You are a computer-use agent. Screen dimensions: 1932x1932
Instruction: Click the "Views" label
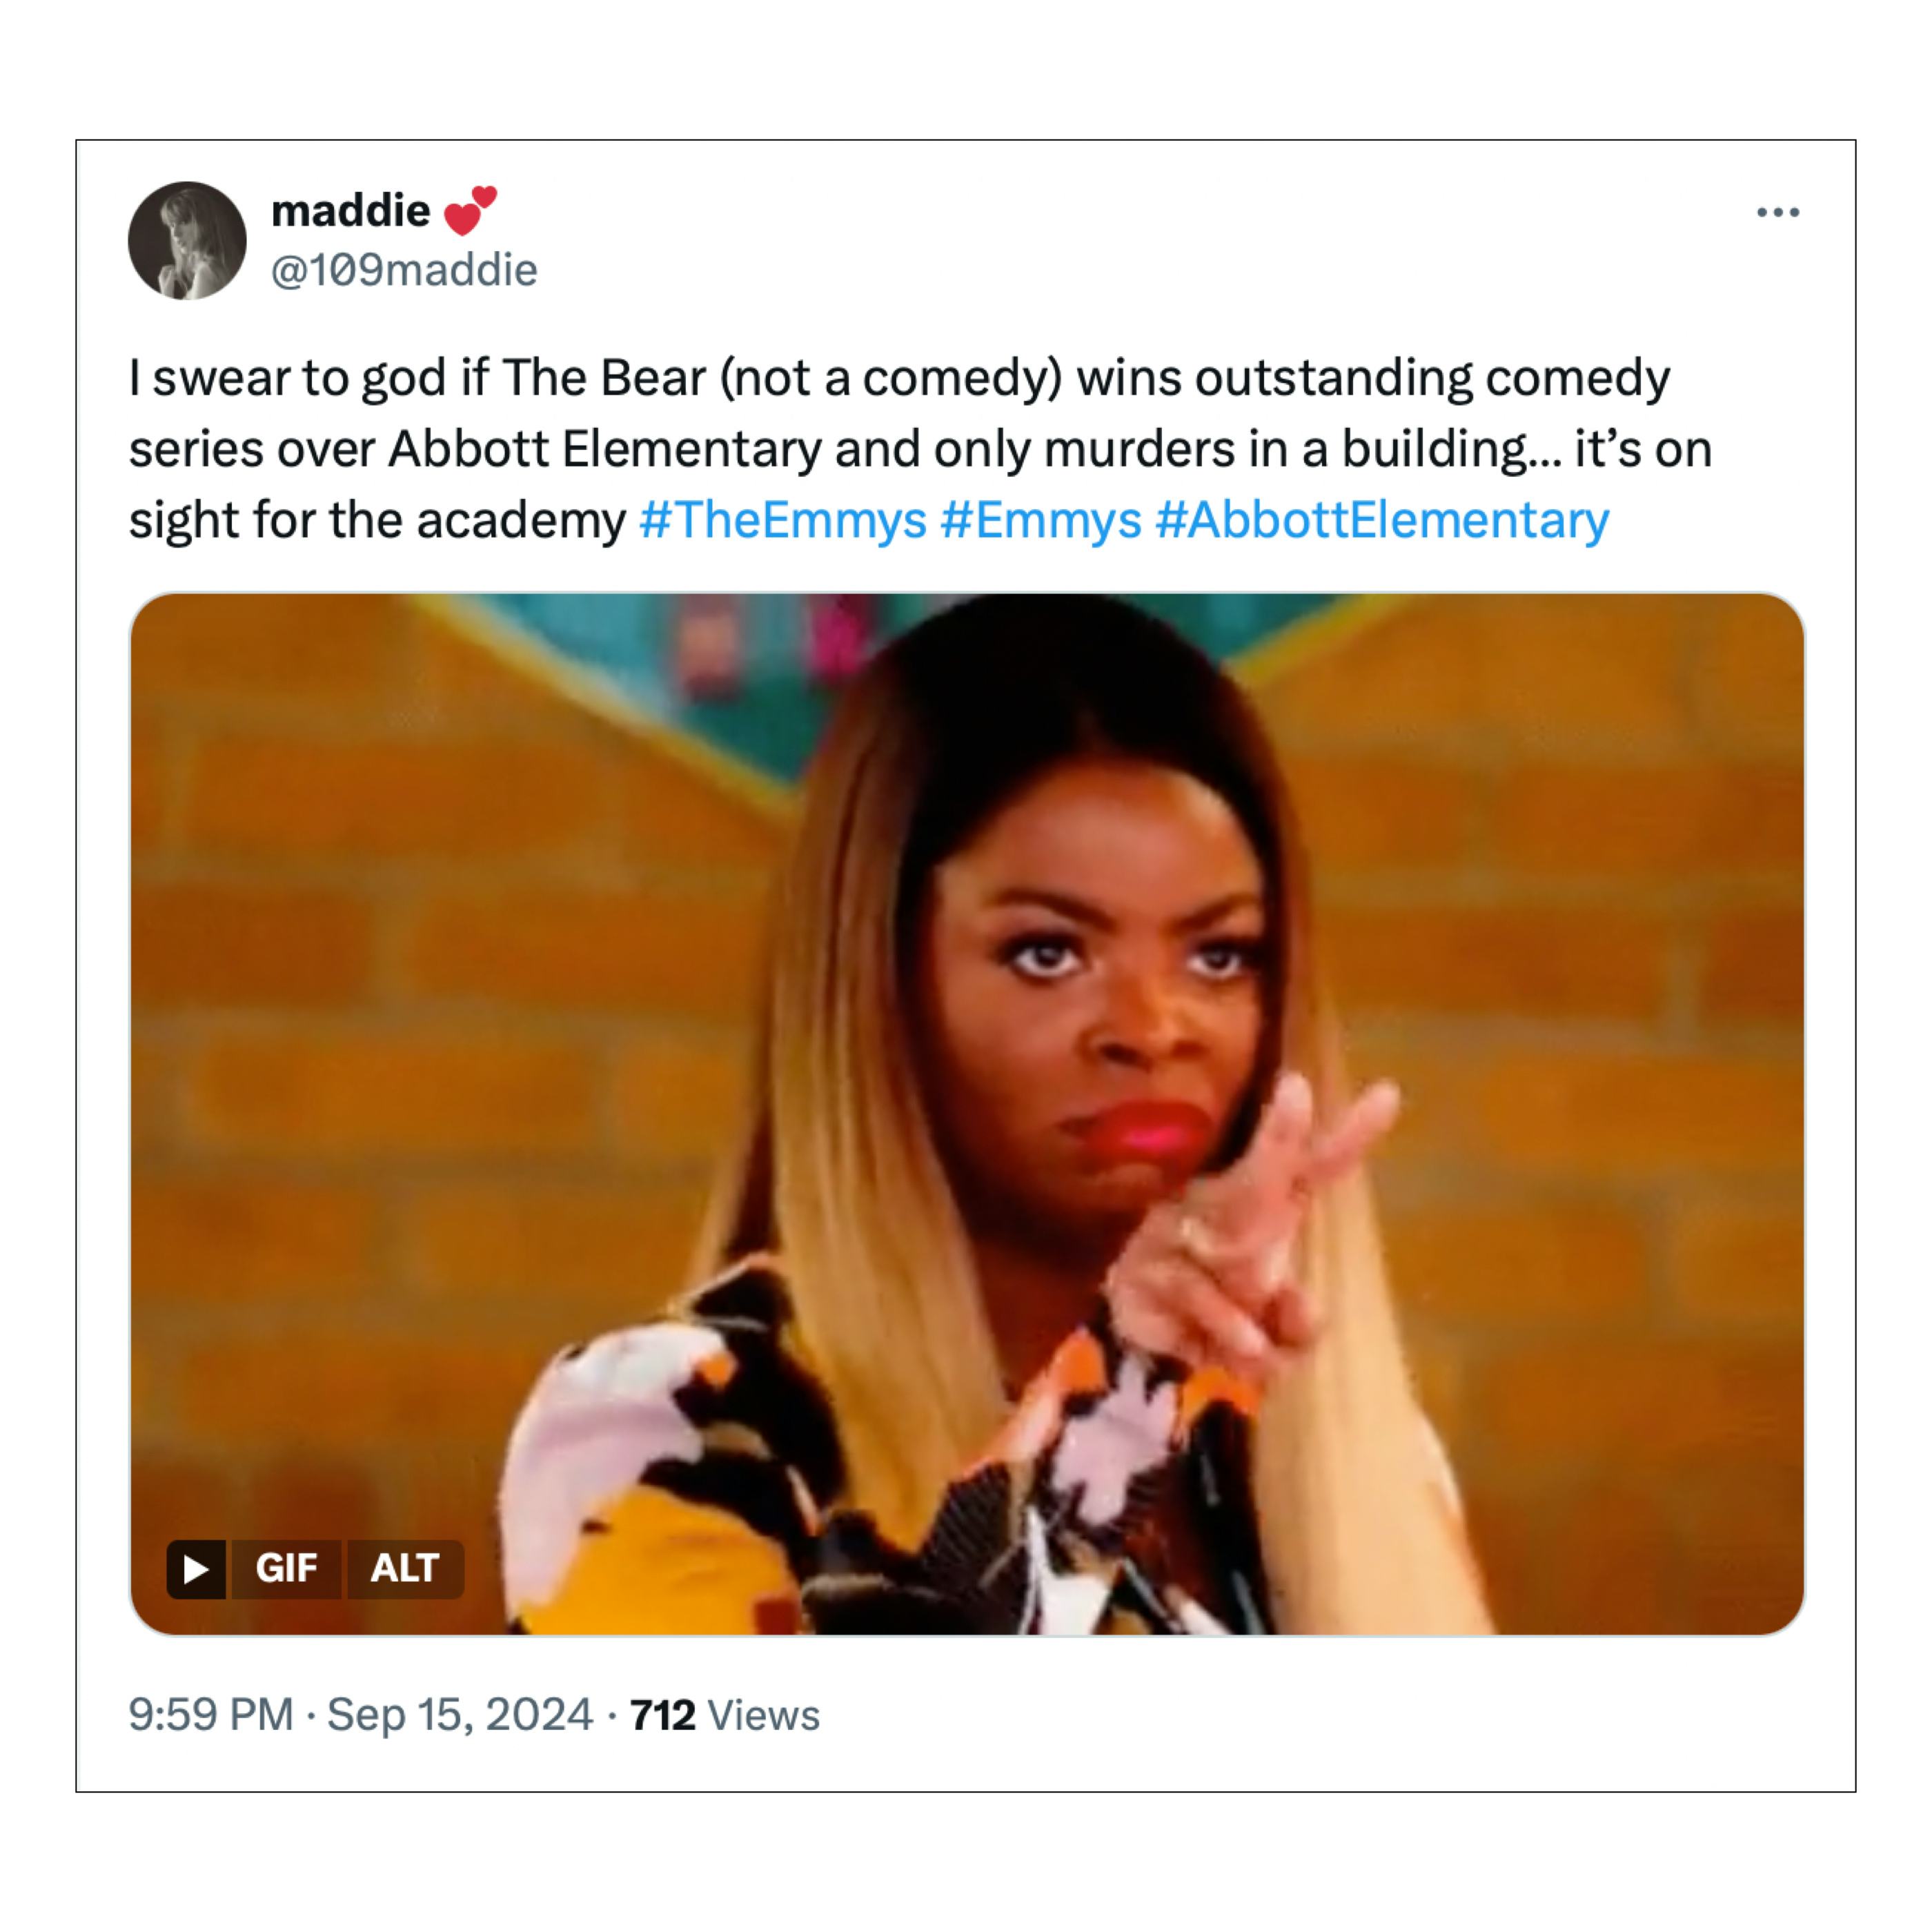pyautogui.click(x=764, y=1715)
